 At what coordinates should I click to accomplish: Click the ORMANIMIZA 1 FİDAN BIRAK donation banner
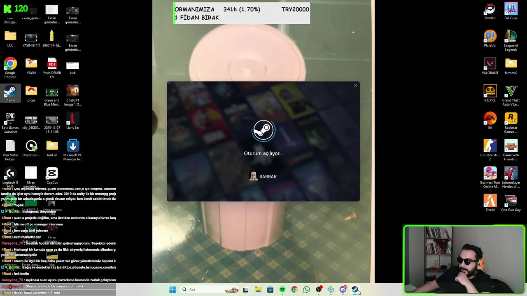pos(241,13)
